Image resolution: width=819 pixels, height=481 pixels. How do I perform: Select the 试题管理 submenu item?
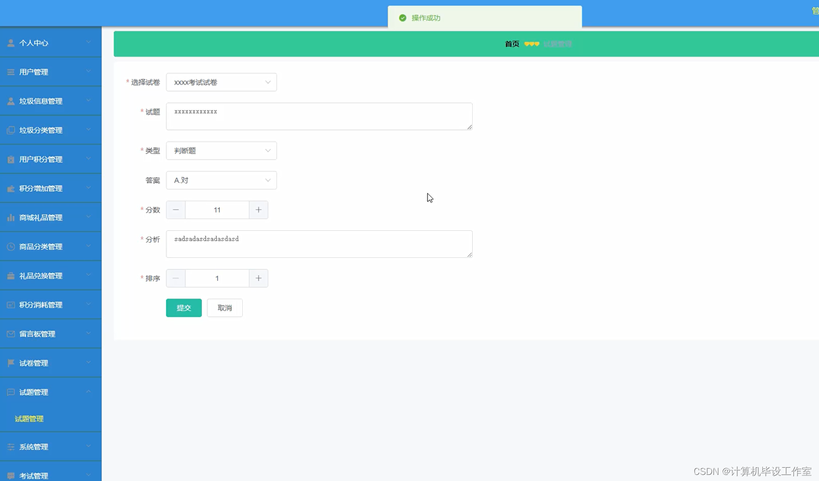[x=29, y=419]
